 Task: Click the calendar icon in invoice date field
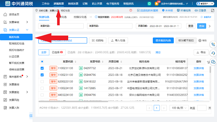pyautogui.click(x=178, y=26)
